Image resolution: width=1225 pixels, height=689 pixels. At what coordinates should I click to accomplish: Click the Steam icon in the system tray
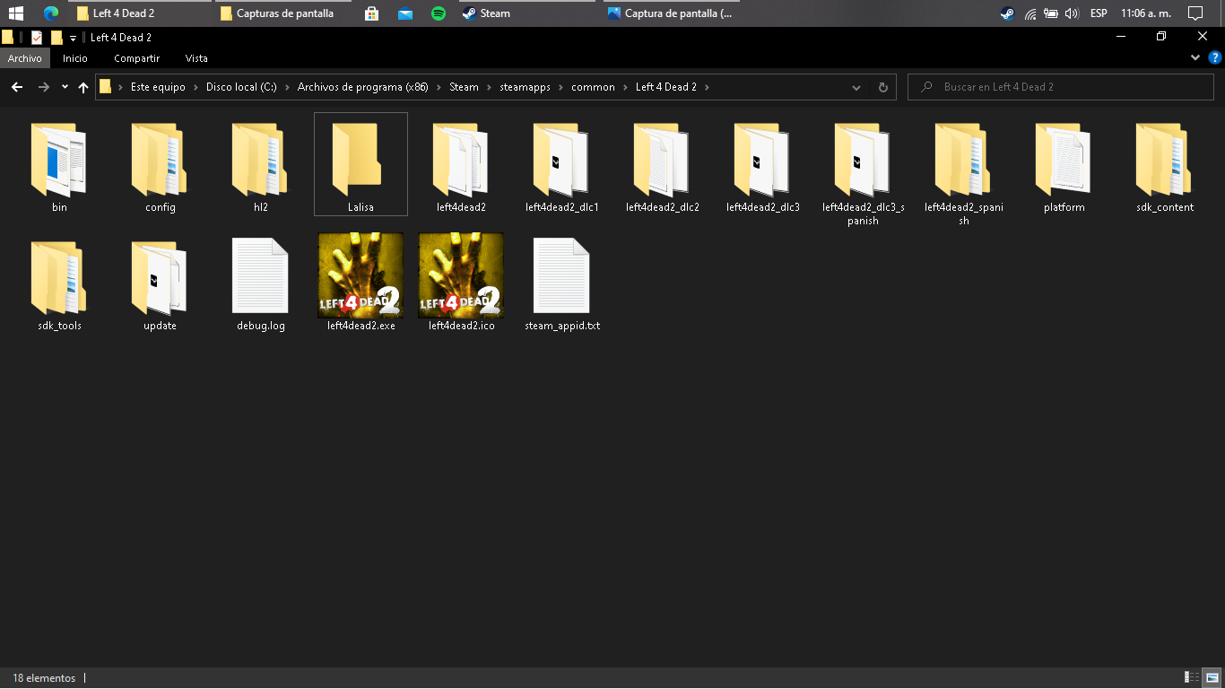1007,13
